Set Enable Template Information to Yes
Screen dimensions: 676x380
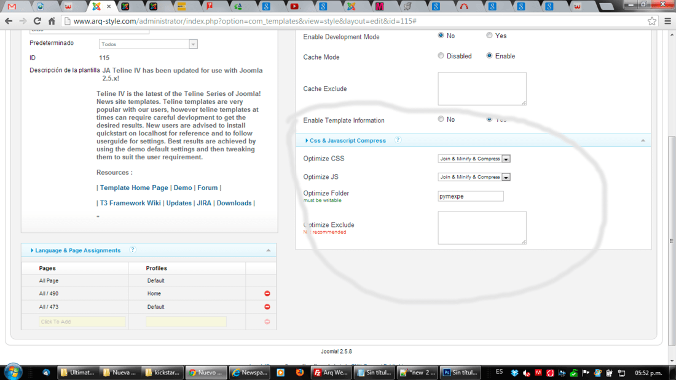click(489, 119)
